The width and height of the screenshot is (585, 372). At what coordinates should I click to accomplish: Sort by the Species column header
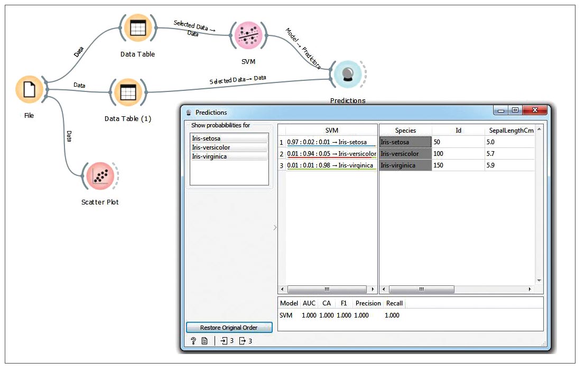[405, 130]
